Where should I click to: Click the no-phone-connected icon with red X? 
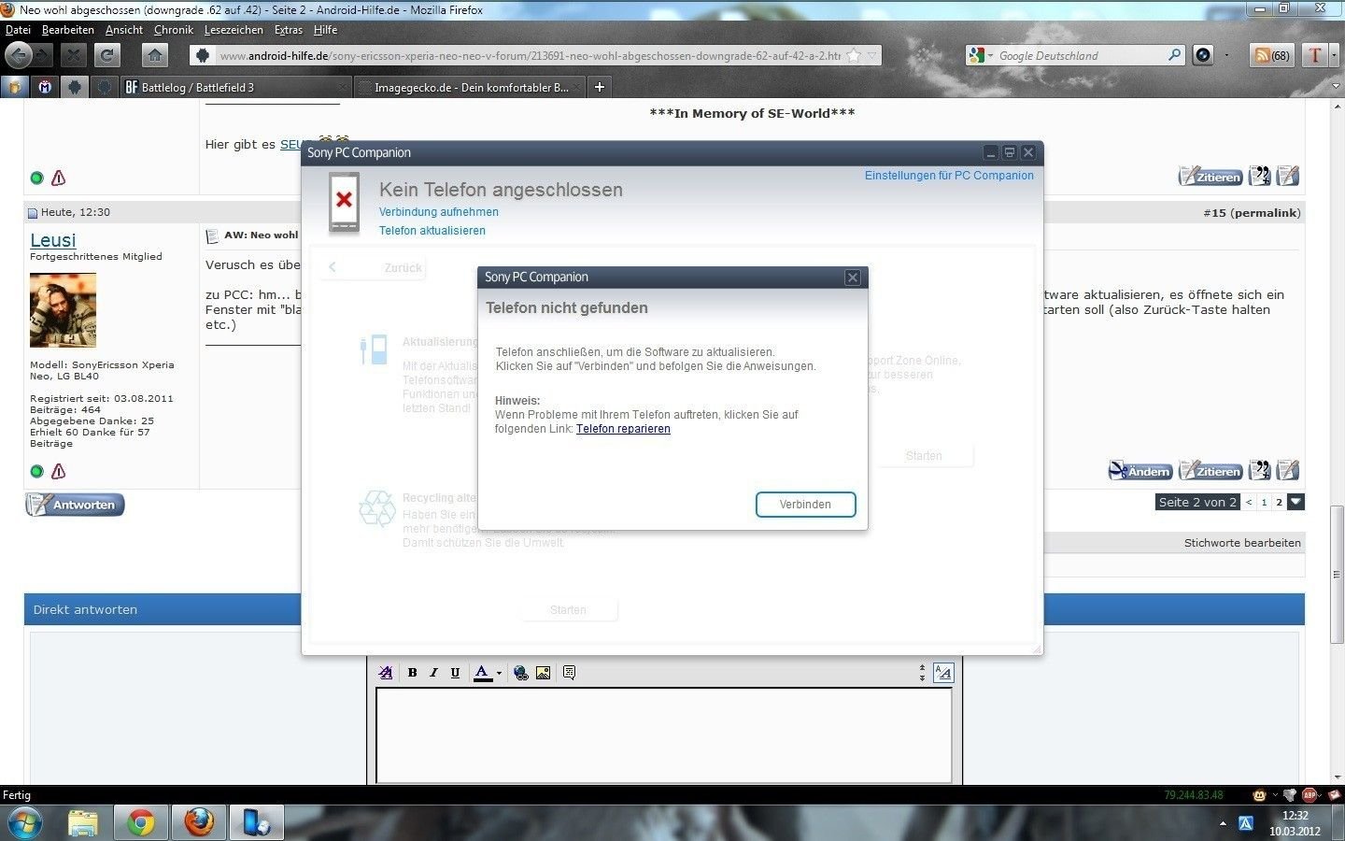344,202
